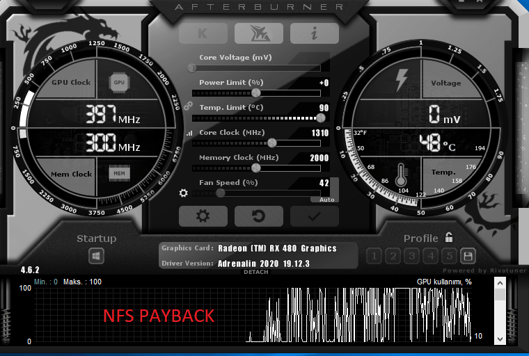Select profile slot 3
This screenshot has height=356, width=529.
[412, 256]
